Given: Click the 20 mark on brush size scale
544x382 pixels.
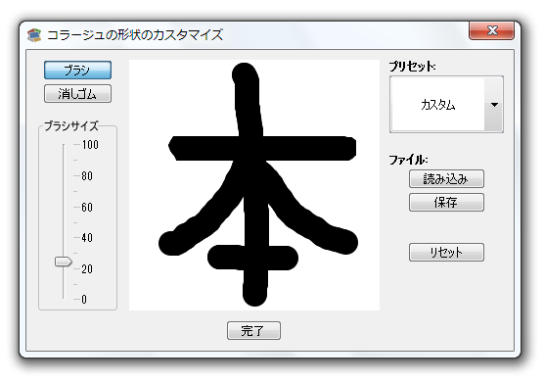Looking at the screenshot, I should 87,269.
